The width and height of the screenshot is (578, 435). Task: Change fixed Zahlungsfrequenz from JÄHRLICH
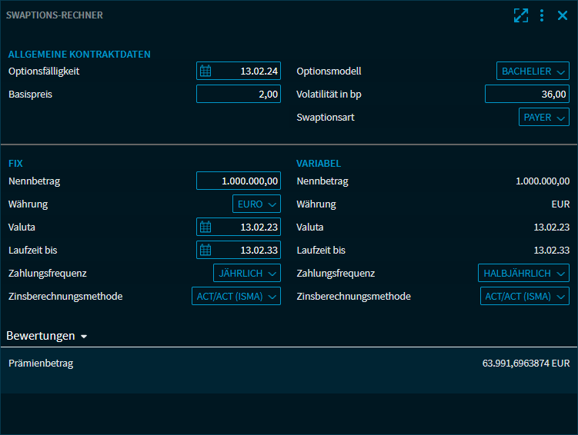pyautogui.click(x=246, y=274)
